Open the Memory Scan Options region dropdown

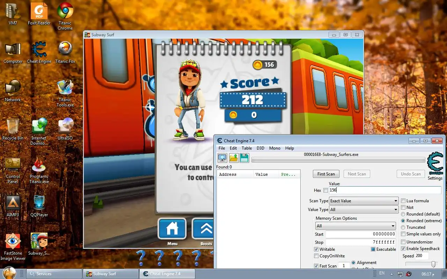point(356,226)
